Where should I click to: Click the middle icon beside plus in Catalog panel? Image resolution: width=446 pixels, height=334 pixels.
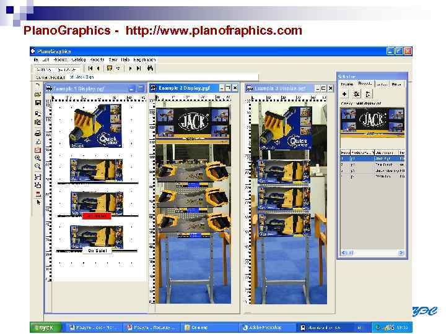356,94
